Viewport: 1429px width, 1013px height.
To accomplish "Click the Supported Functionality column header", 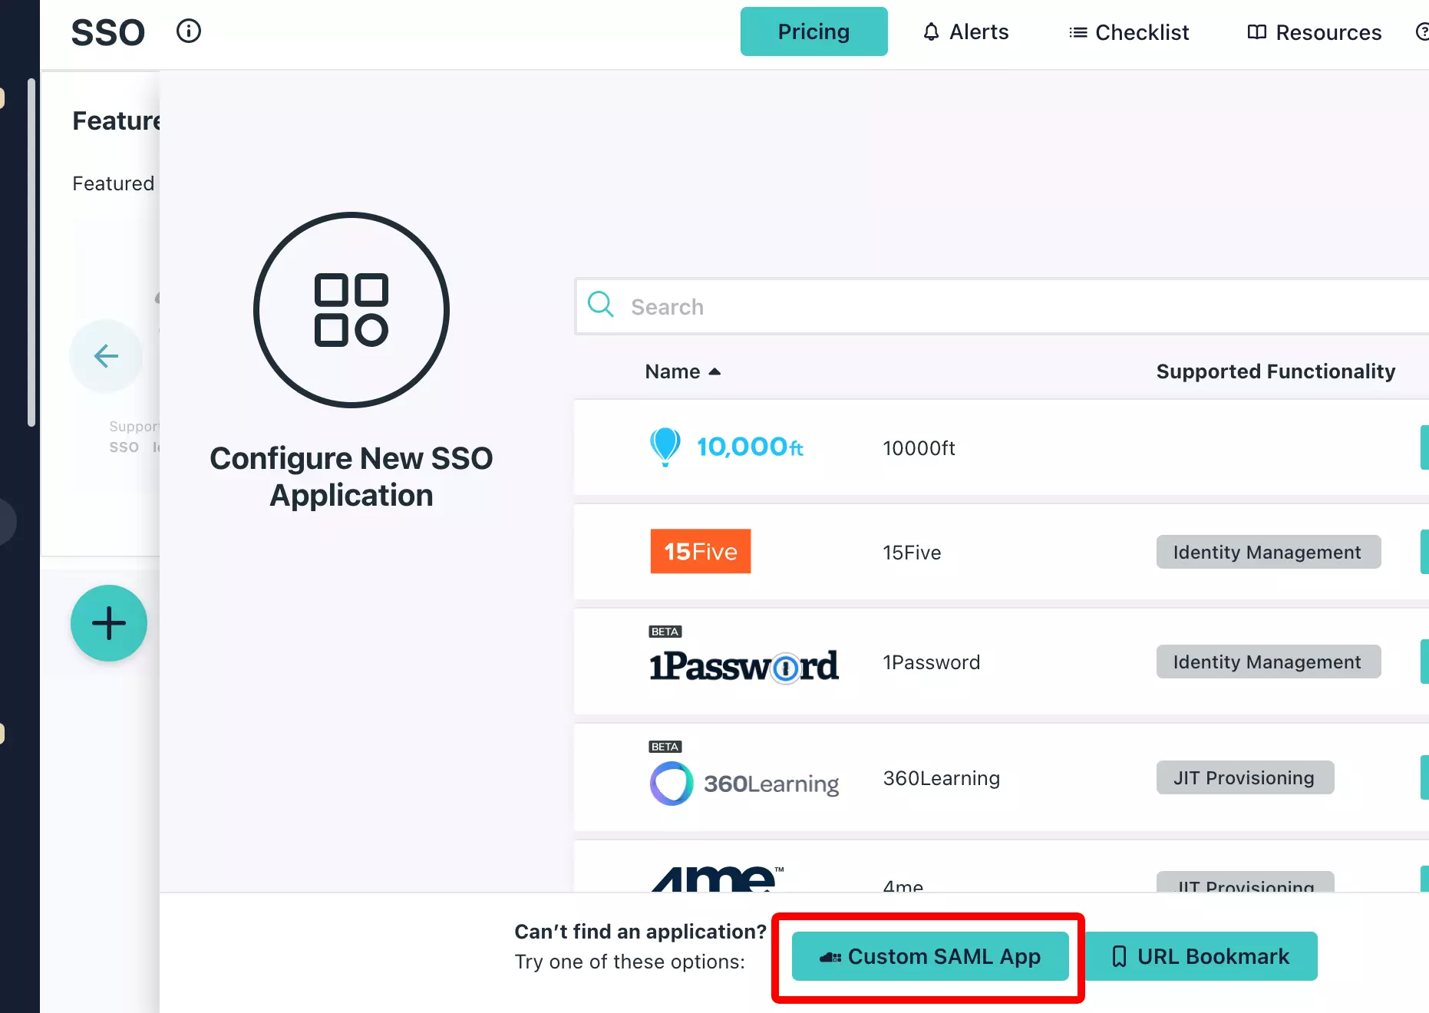I will click(x=1276, y=371).
